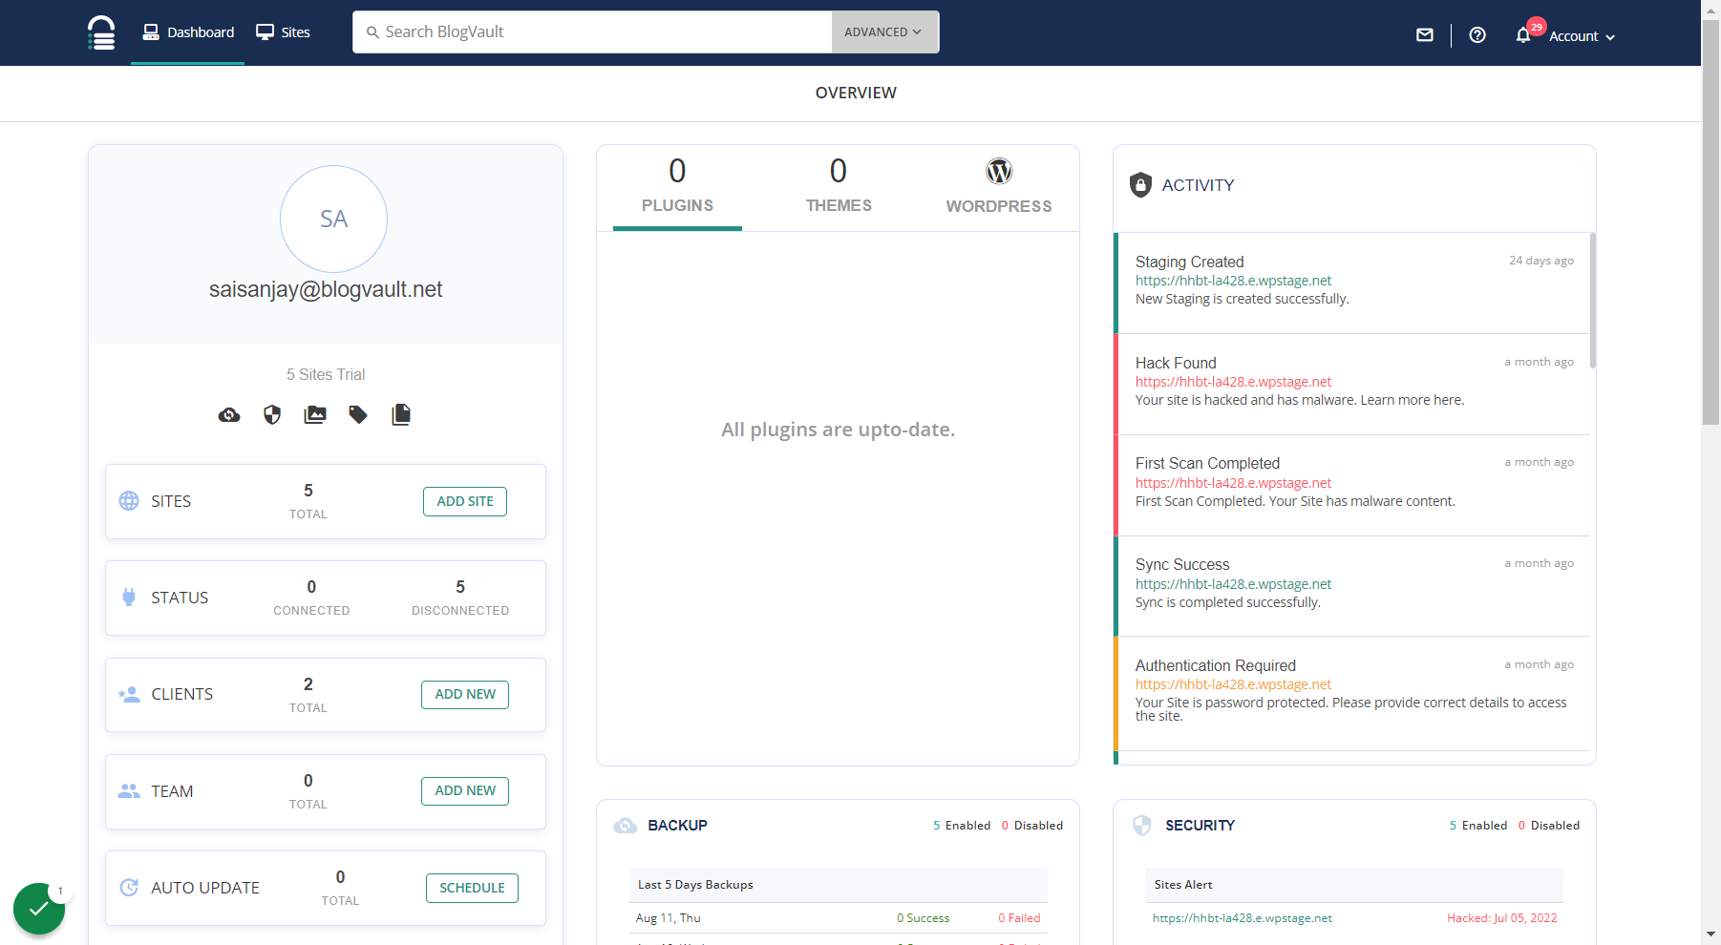Open the Sites menu item
Image resolution: width=1721 pixels, height=945 pixels.
coord(284,32)
